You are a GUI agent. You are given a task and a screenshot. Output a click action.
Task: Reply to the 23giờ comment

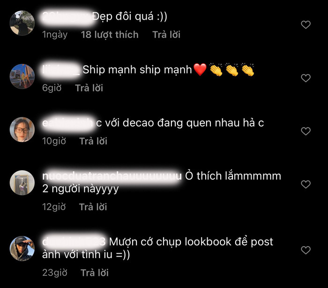(x=95, y=273)
